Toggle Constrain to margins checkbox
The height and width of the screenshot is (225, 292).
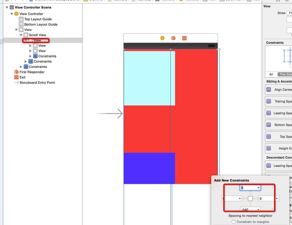tap(233, 222)
